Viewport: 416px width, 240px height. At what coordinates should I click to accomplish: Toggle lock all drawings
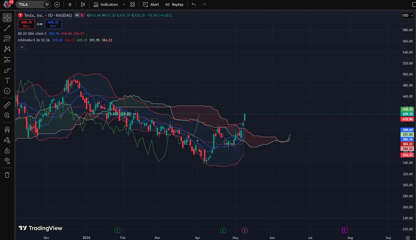7,151
